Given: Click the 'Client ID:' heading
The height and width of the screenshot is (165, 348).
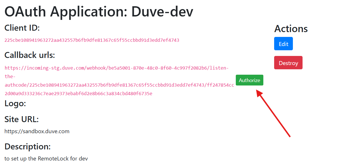Looking at the screenshot, I should (22, 28).
